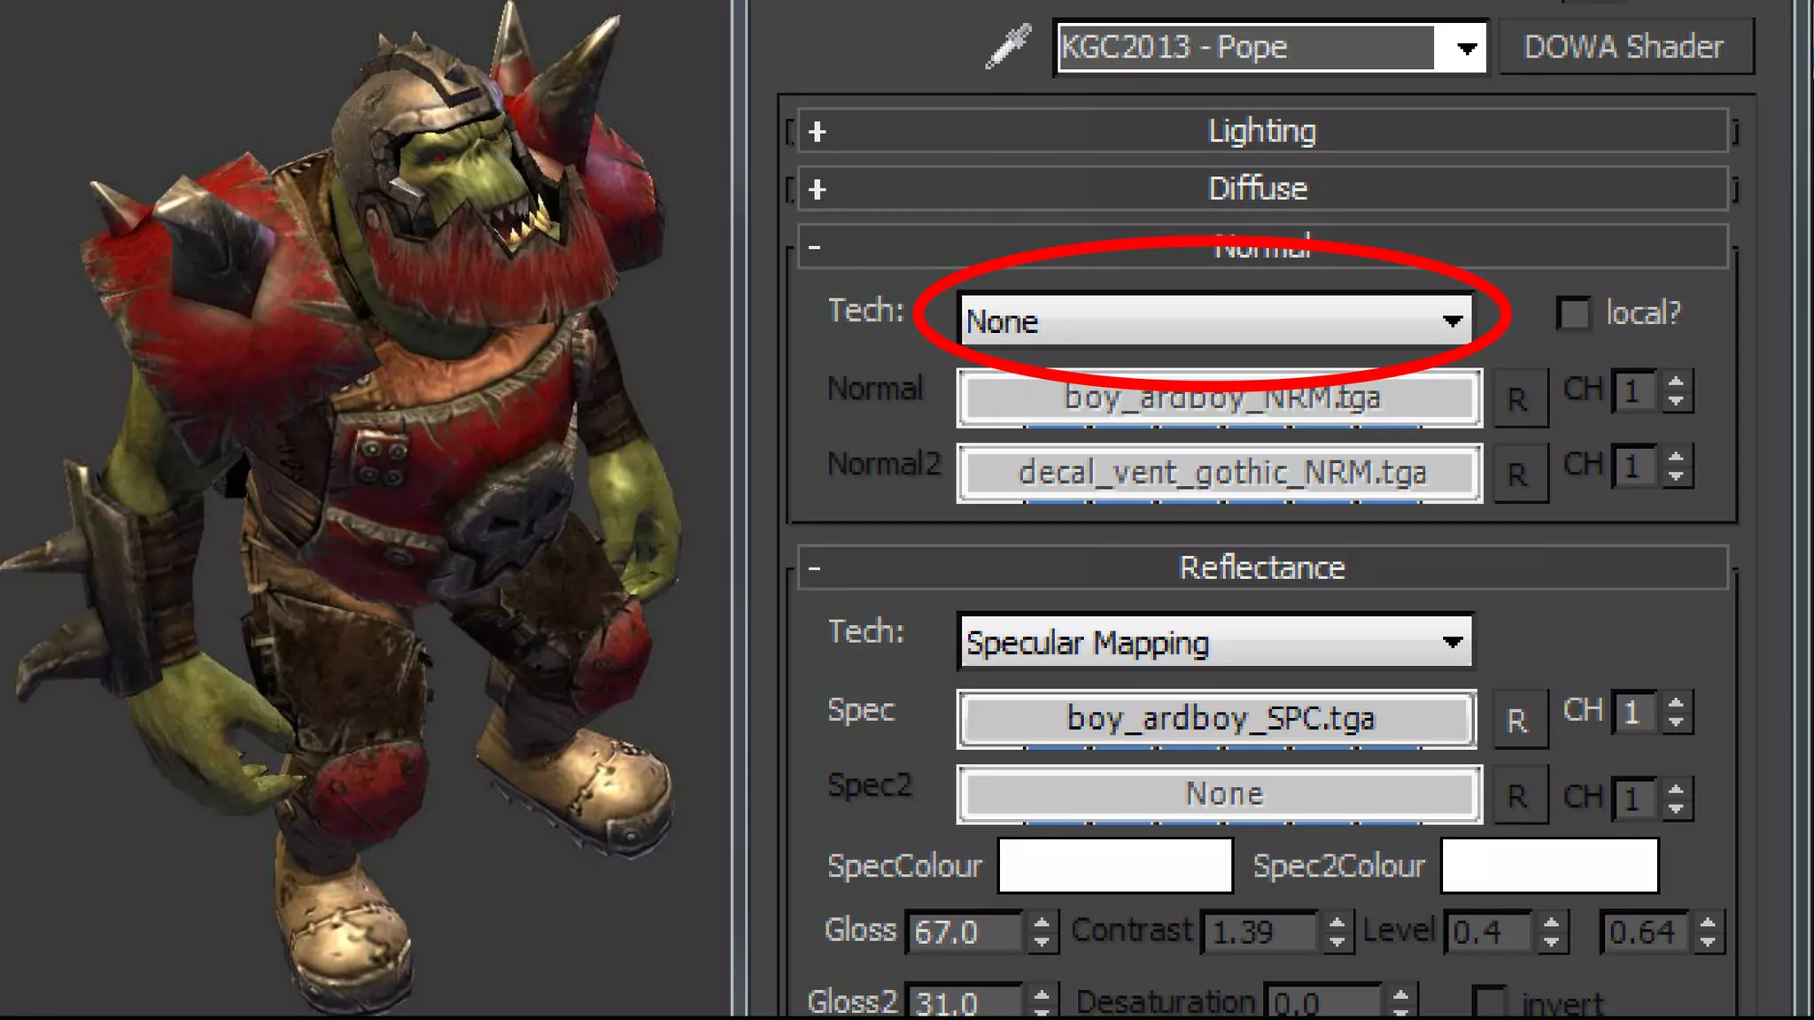This screenshot has height=1020, width=1814.
Task: Collapse the Reflectance rollout
Action: coord(1262,568)
